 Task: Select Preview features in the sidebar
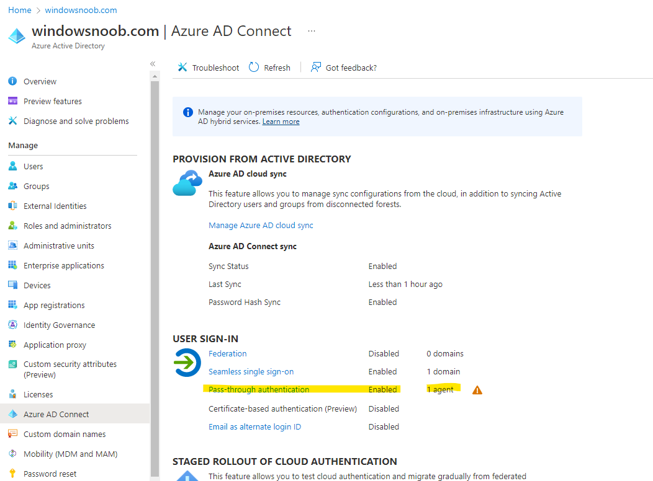53,102
